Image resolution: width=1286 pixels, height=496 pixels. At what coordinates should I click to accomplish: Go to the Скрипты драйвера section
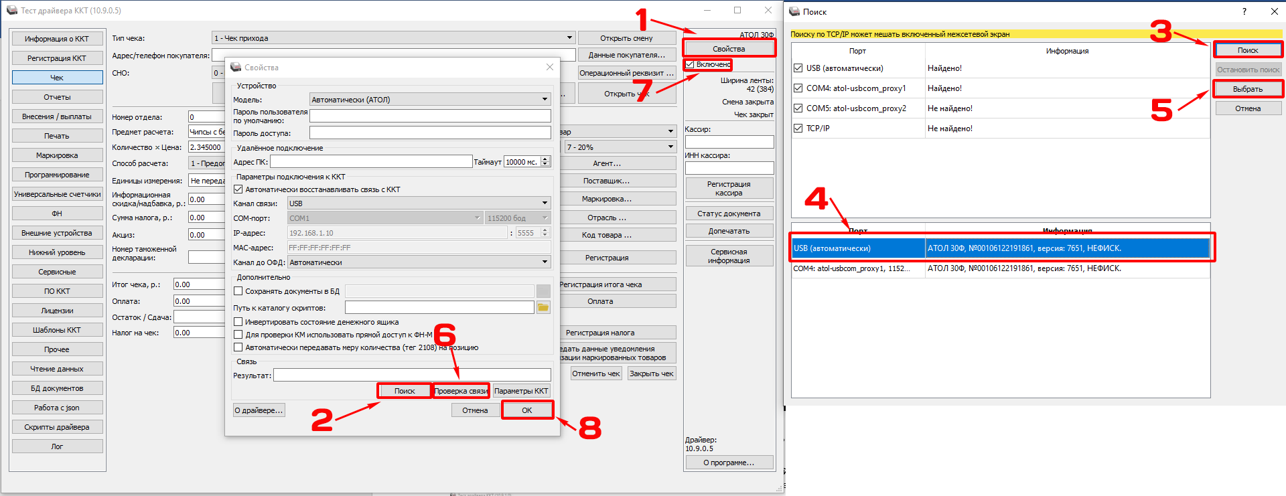(58, 427)
